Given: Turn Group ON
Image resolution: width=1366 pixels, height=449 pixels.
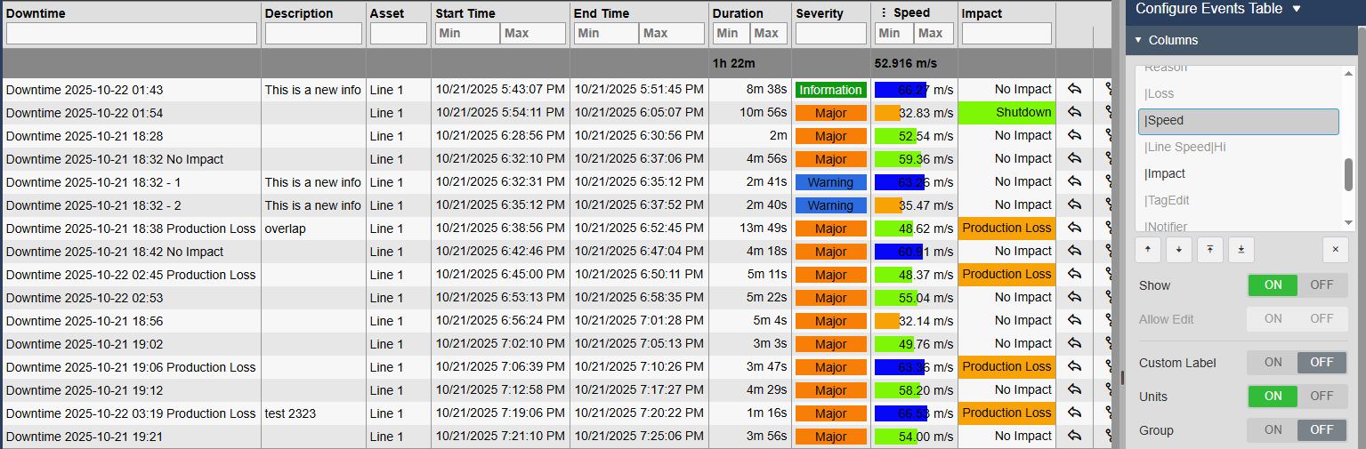Looking at the screenshot, I should tap(1273, 430).
